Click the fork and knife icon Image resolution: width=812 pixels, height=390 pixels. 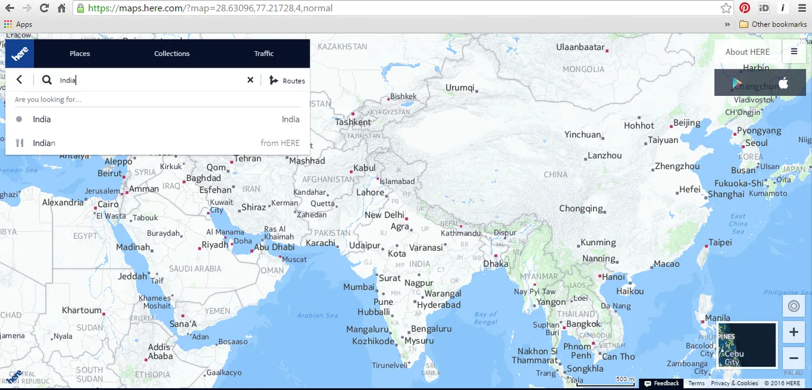click(19, 143)
